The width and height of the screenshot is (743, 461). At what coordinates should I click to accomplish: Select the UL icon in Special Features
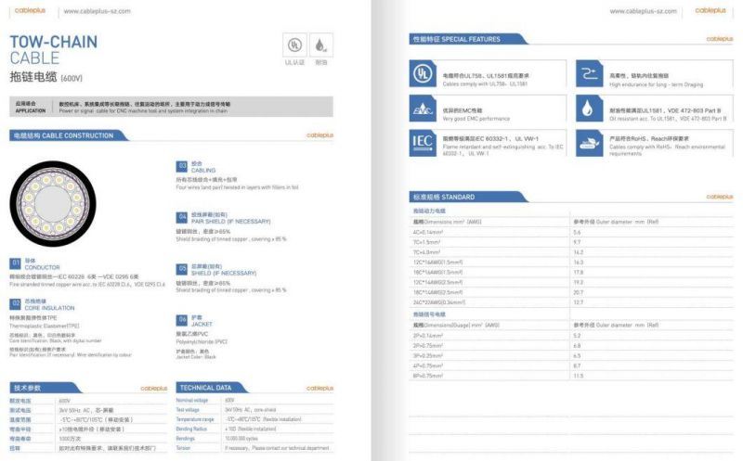click(423, 73)
